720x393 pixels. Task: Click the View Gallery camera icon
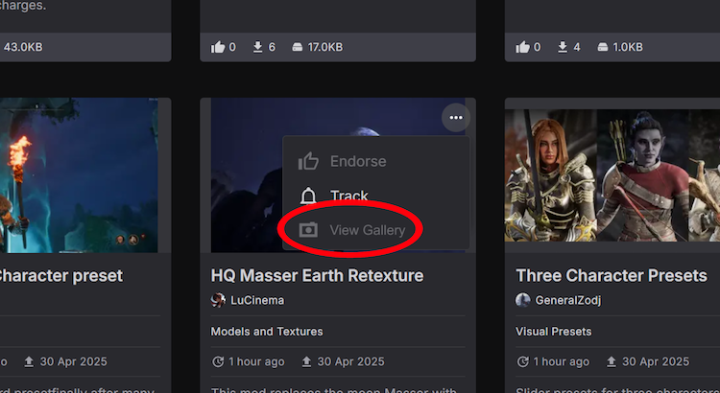coord(308,230)
